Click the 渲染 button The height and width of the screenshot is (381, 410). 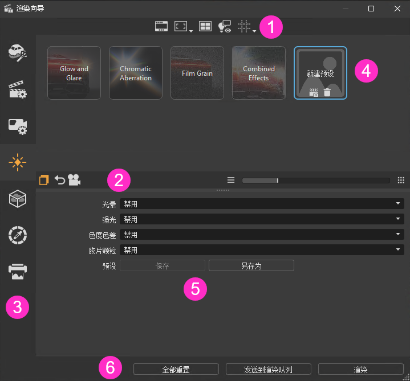[360, 369]
